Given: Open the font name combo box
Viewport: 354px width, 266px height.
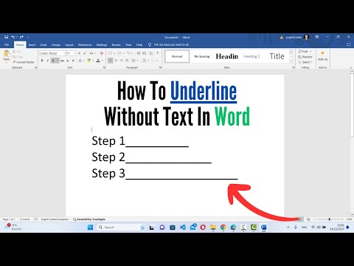Looking at the screenshot, I should tap(52, 53).
